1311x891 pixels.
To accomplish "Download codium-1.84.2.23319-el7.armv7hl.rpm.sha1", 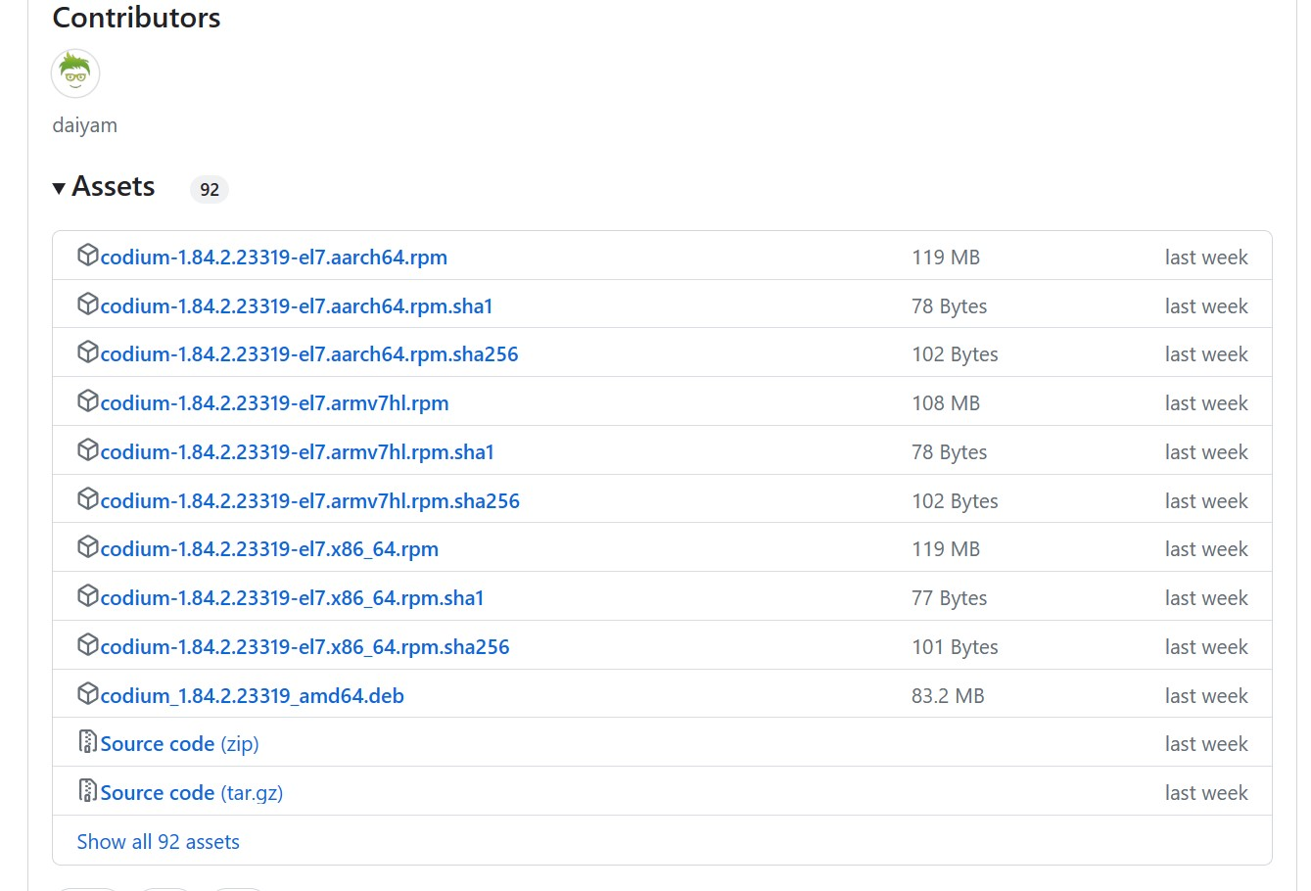I will click(298, 452).
